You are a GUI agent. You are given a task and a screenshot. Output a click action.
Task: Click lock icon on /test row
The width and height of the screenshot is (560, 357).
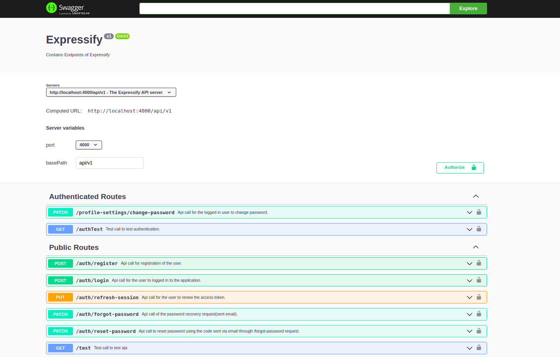479,348
